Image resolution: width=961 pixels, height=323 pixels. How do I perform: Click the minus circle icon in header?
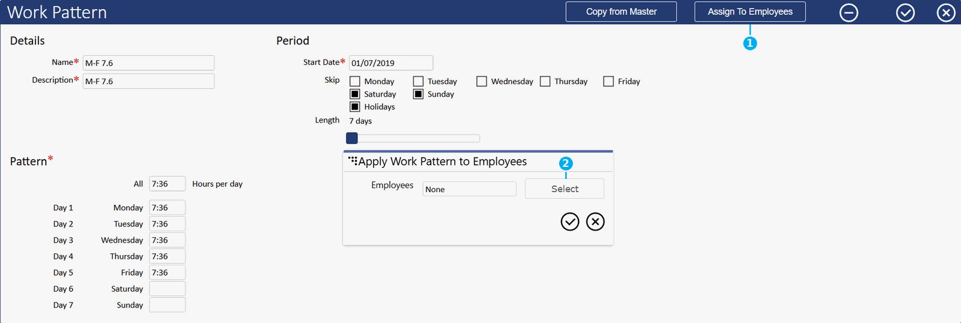(849, 12)
